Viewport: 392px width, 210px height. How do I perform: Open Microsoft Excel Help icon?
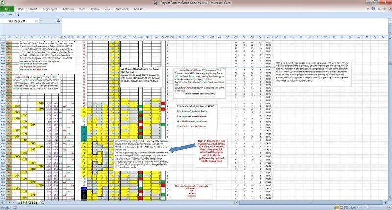point(373,9)
